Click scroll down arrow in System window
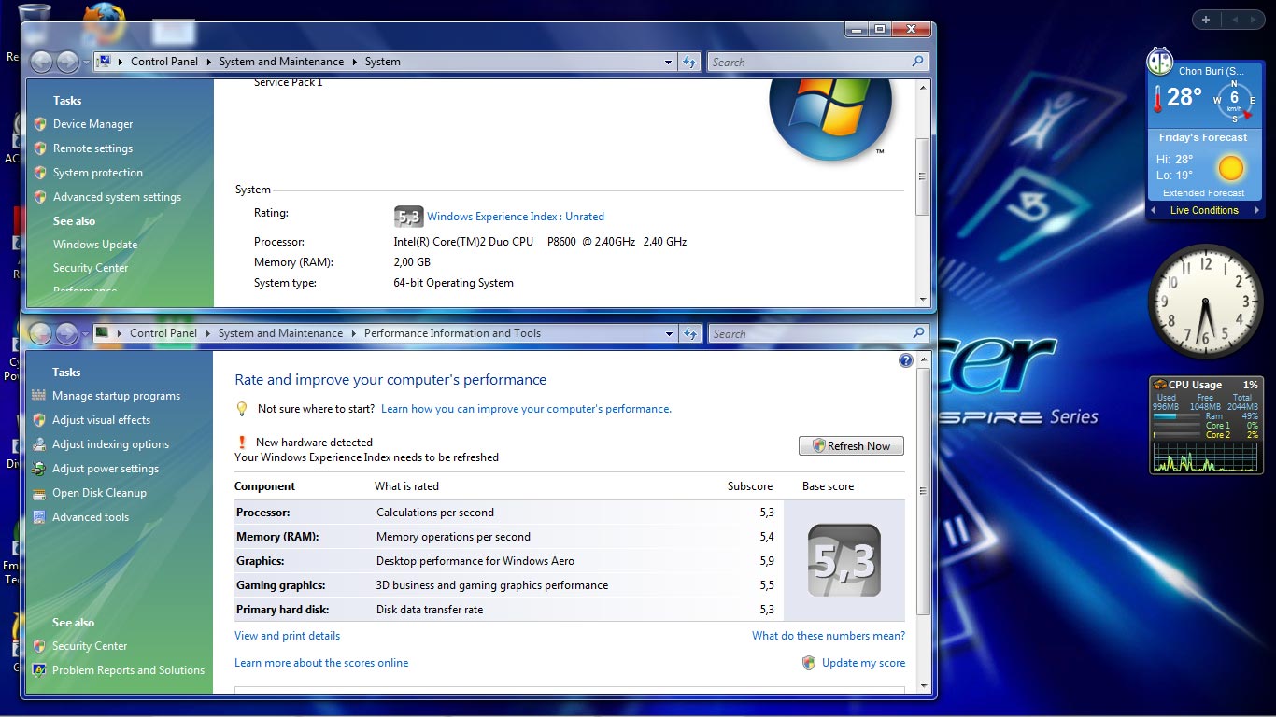 [x=923, y=300]
